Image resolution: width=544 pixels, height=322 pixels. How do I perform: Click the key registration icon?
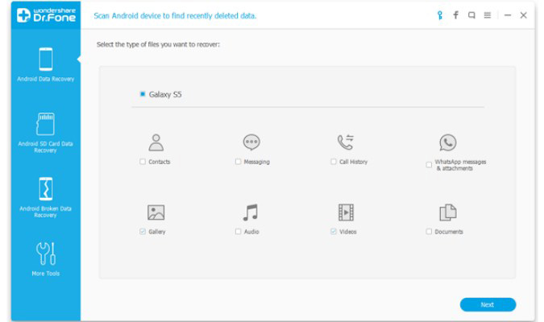(x=439, y=15)
